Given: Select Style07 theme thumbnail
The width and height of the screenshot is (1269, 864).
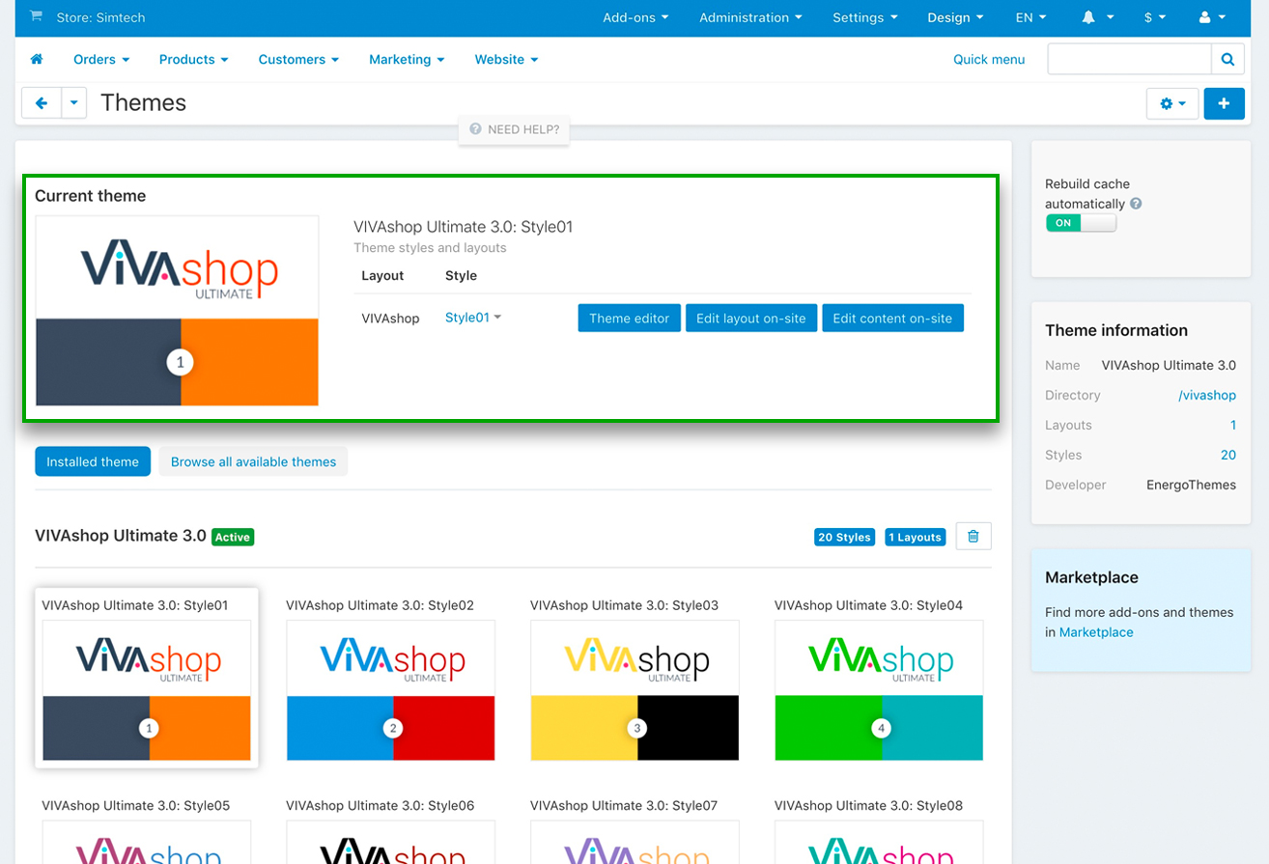Looking at the screenshot, I should (x=634, y=842).
